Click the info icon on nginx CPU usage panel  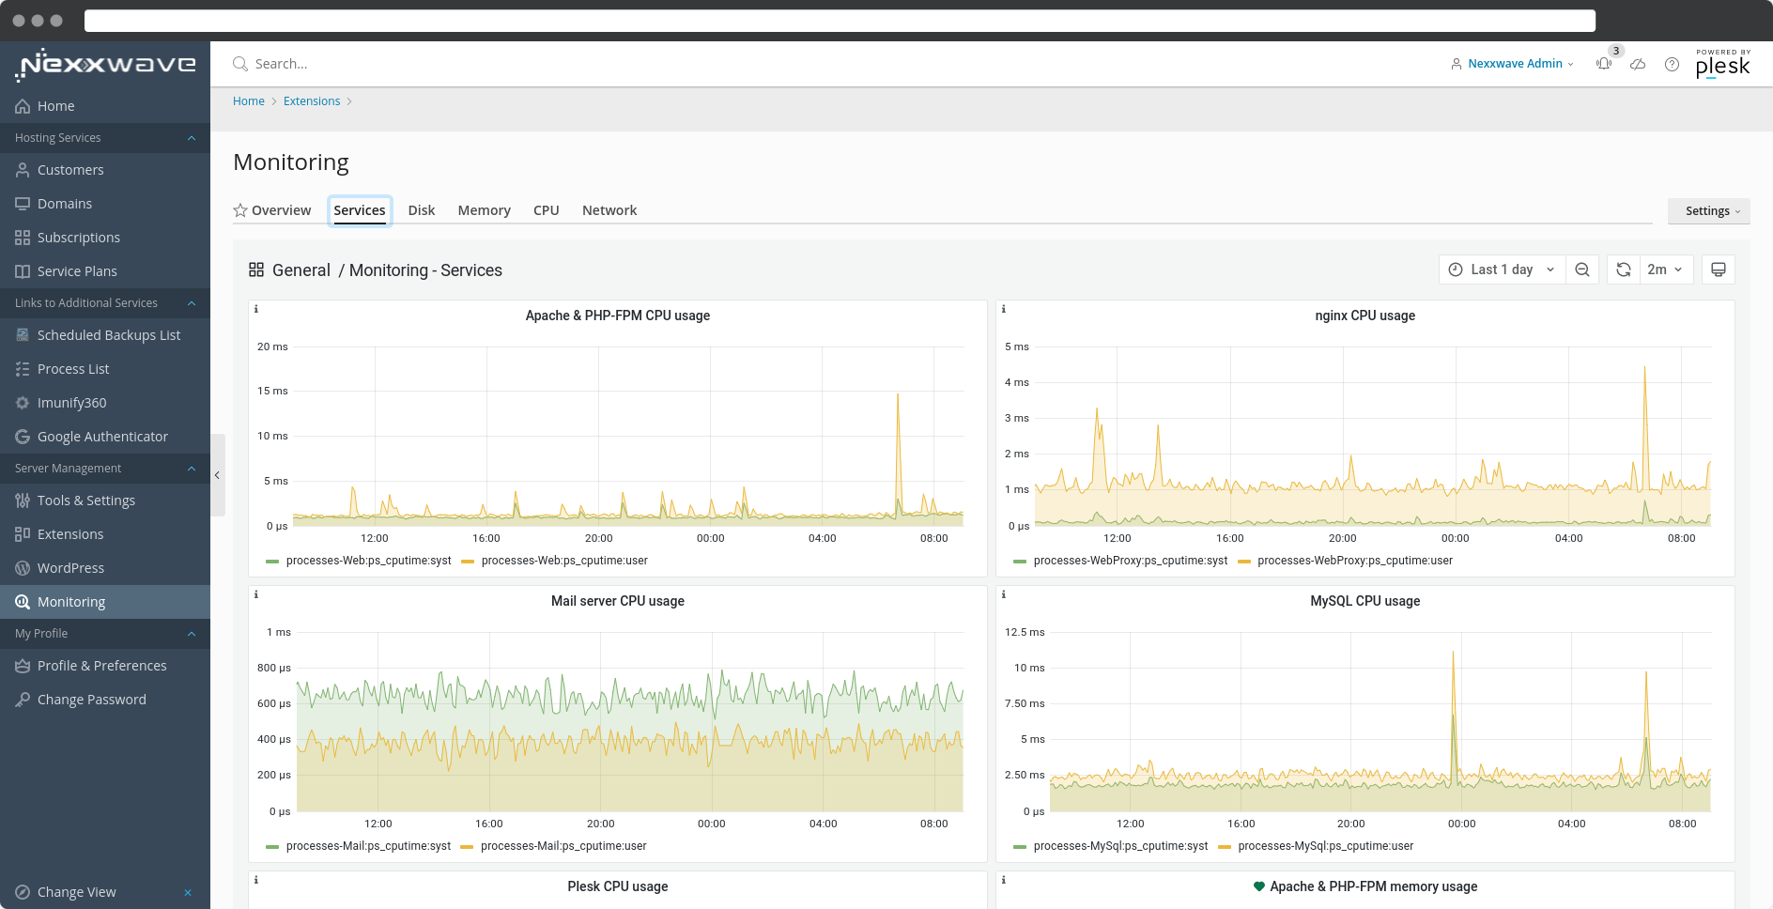click(x=1004, y=309)
